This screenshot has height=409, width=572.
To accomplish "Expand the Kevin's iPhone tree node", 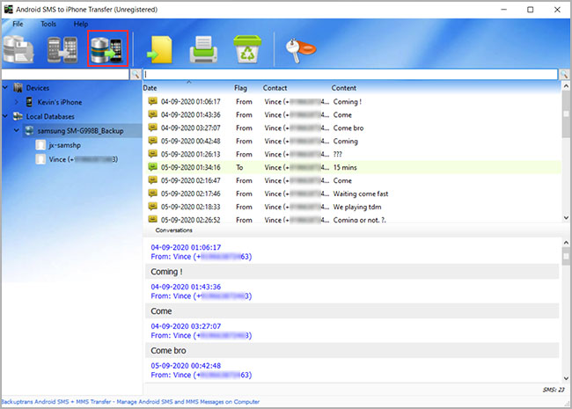I will (x=17, y=102).
